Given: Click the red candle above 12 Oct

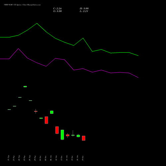Looking at the screenshot, I should point(57,130).
